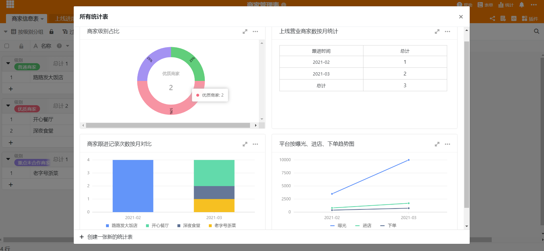Add a row under 普通商家 group
The image size is (544, 251).
point(11,89)
